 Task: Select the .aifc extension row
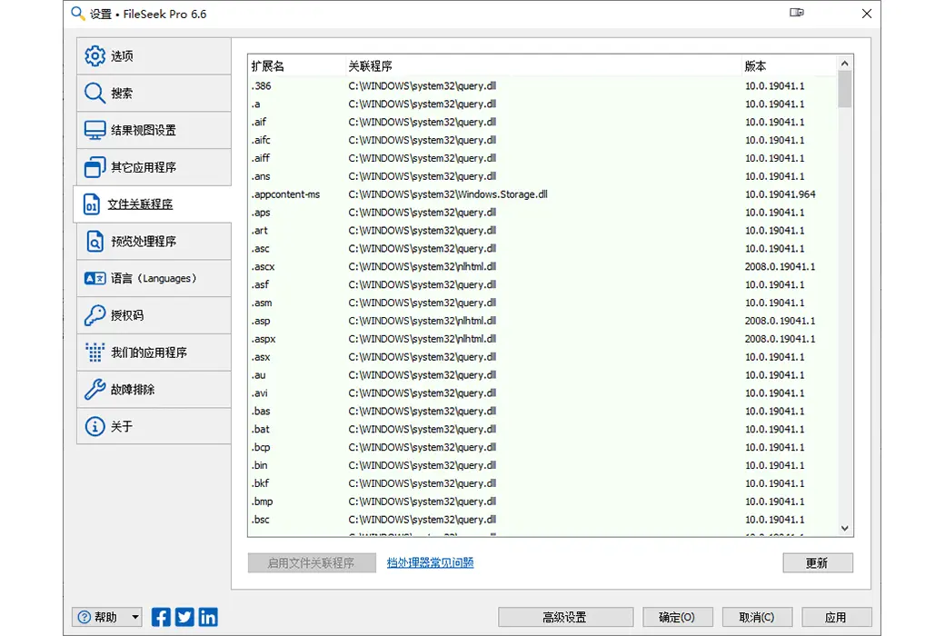coord(542,140)
